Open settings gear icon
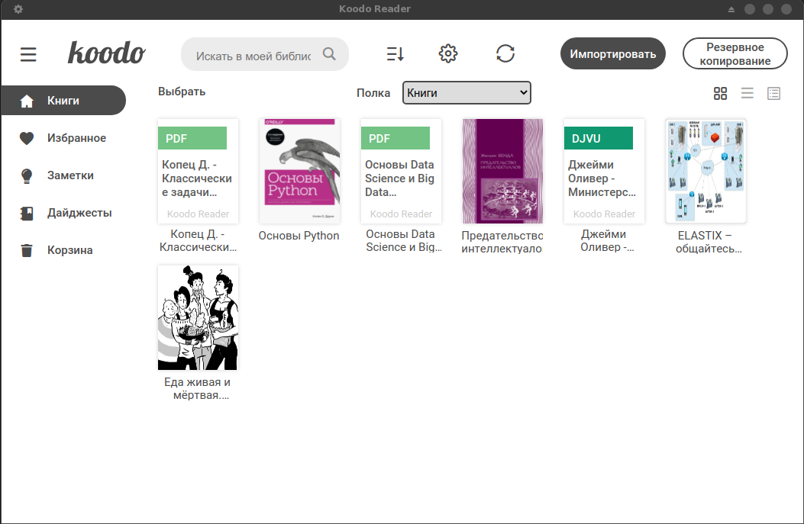The height and width of the screenshot is (524, 804). tap(448, 53)
